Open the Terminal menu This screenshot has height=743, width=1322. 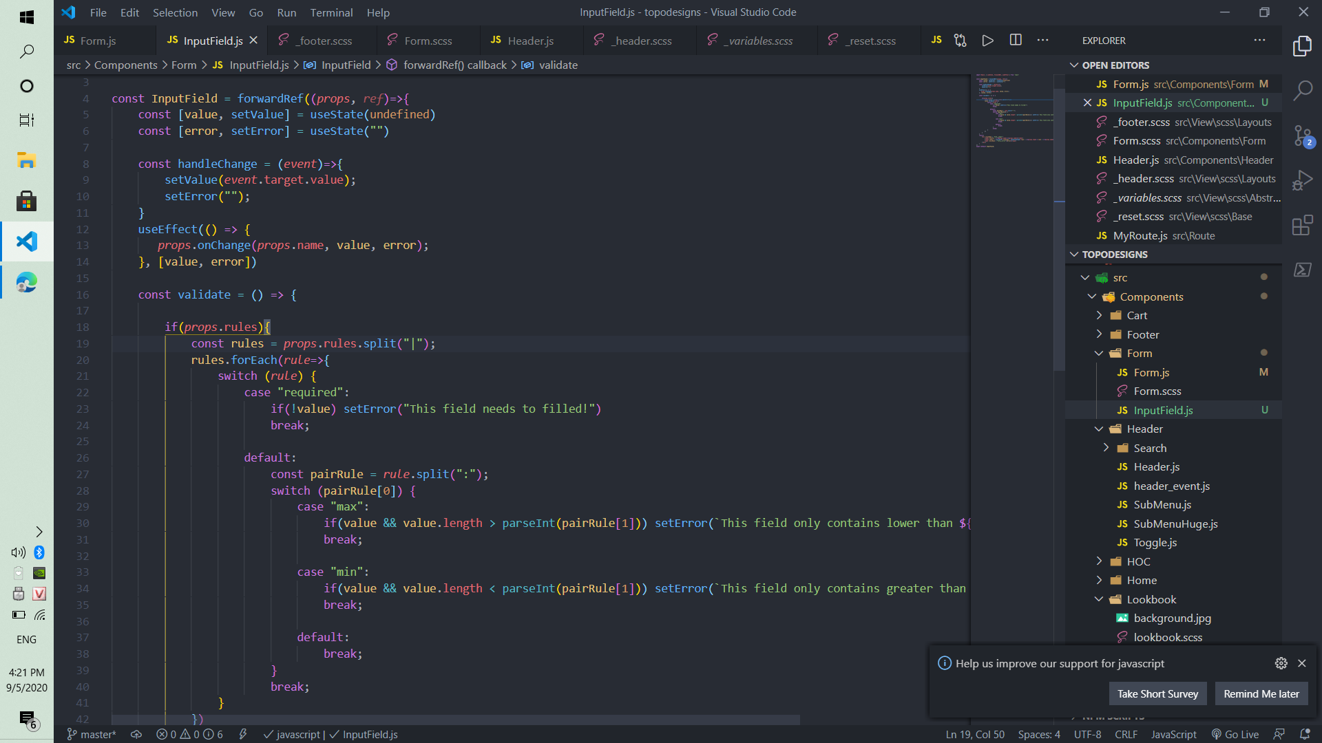click(331, 12)
